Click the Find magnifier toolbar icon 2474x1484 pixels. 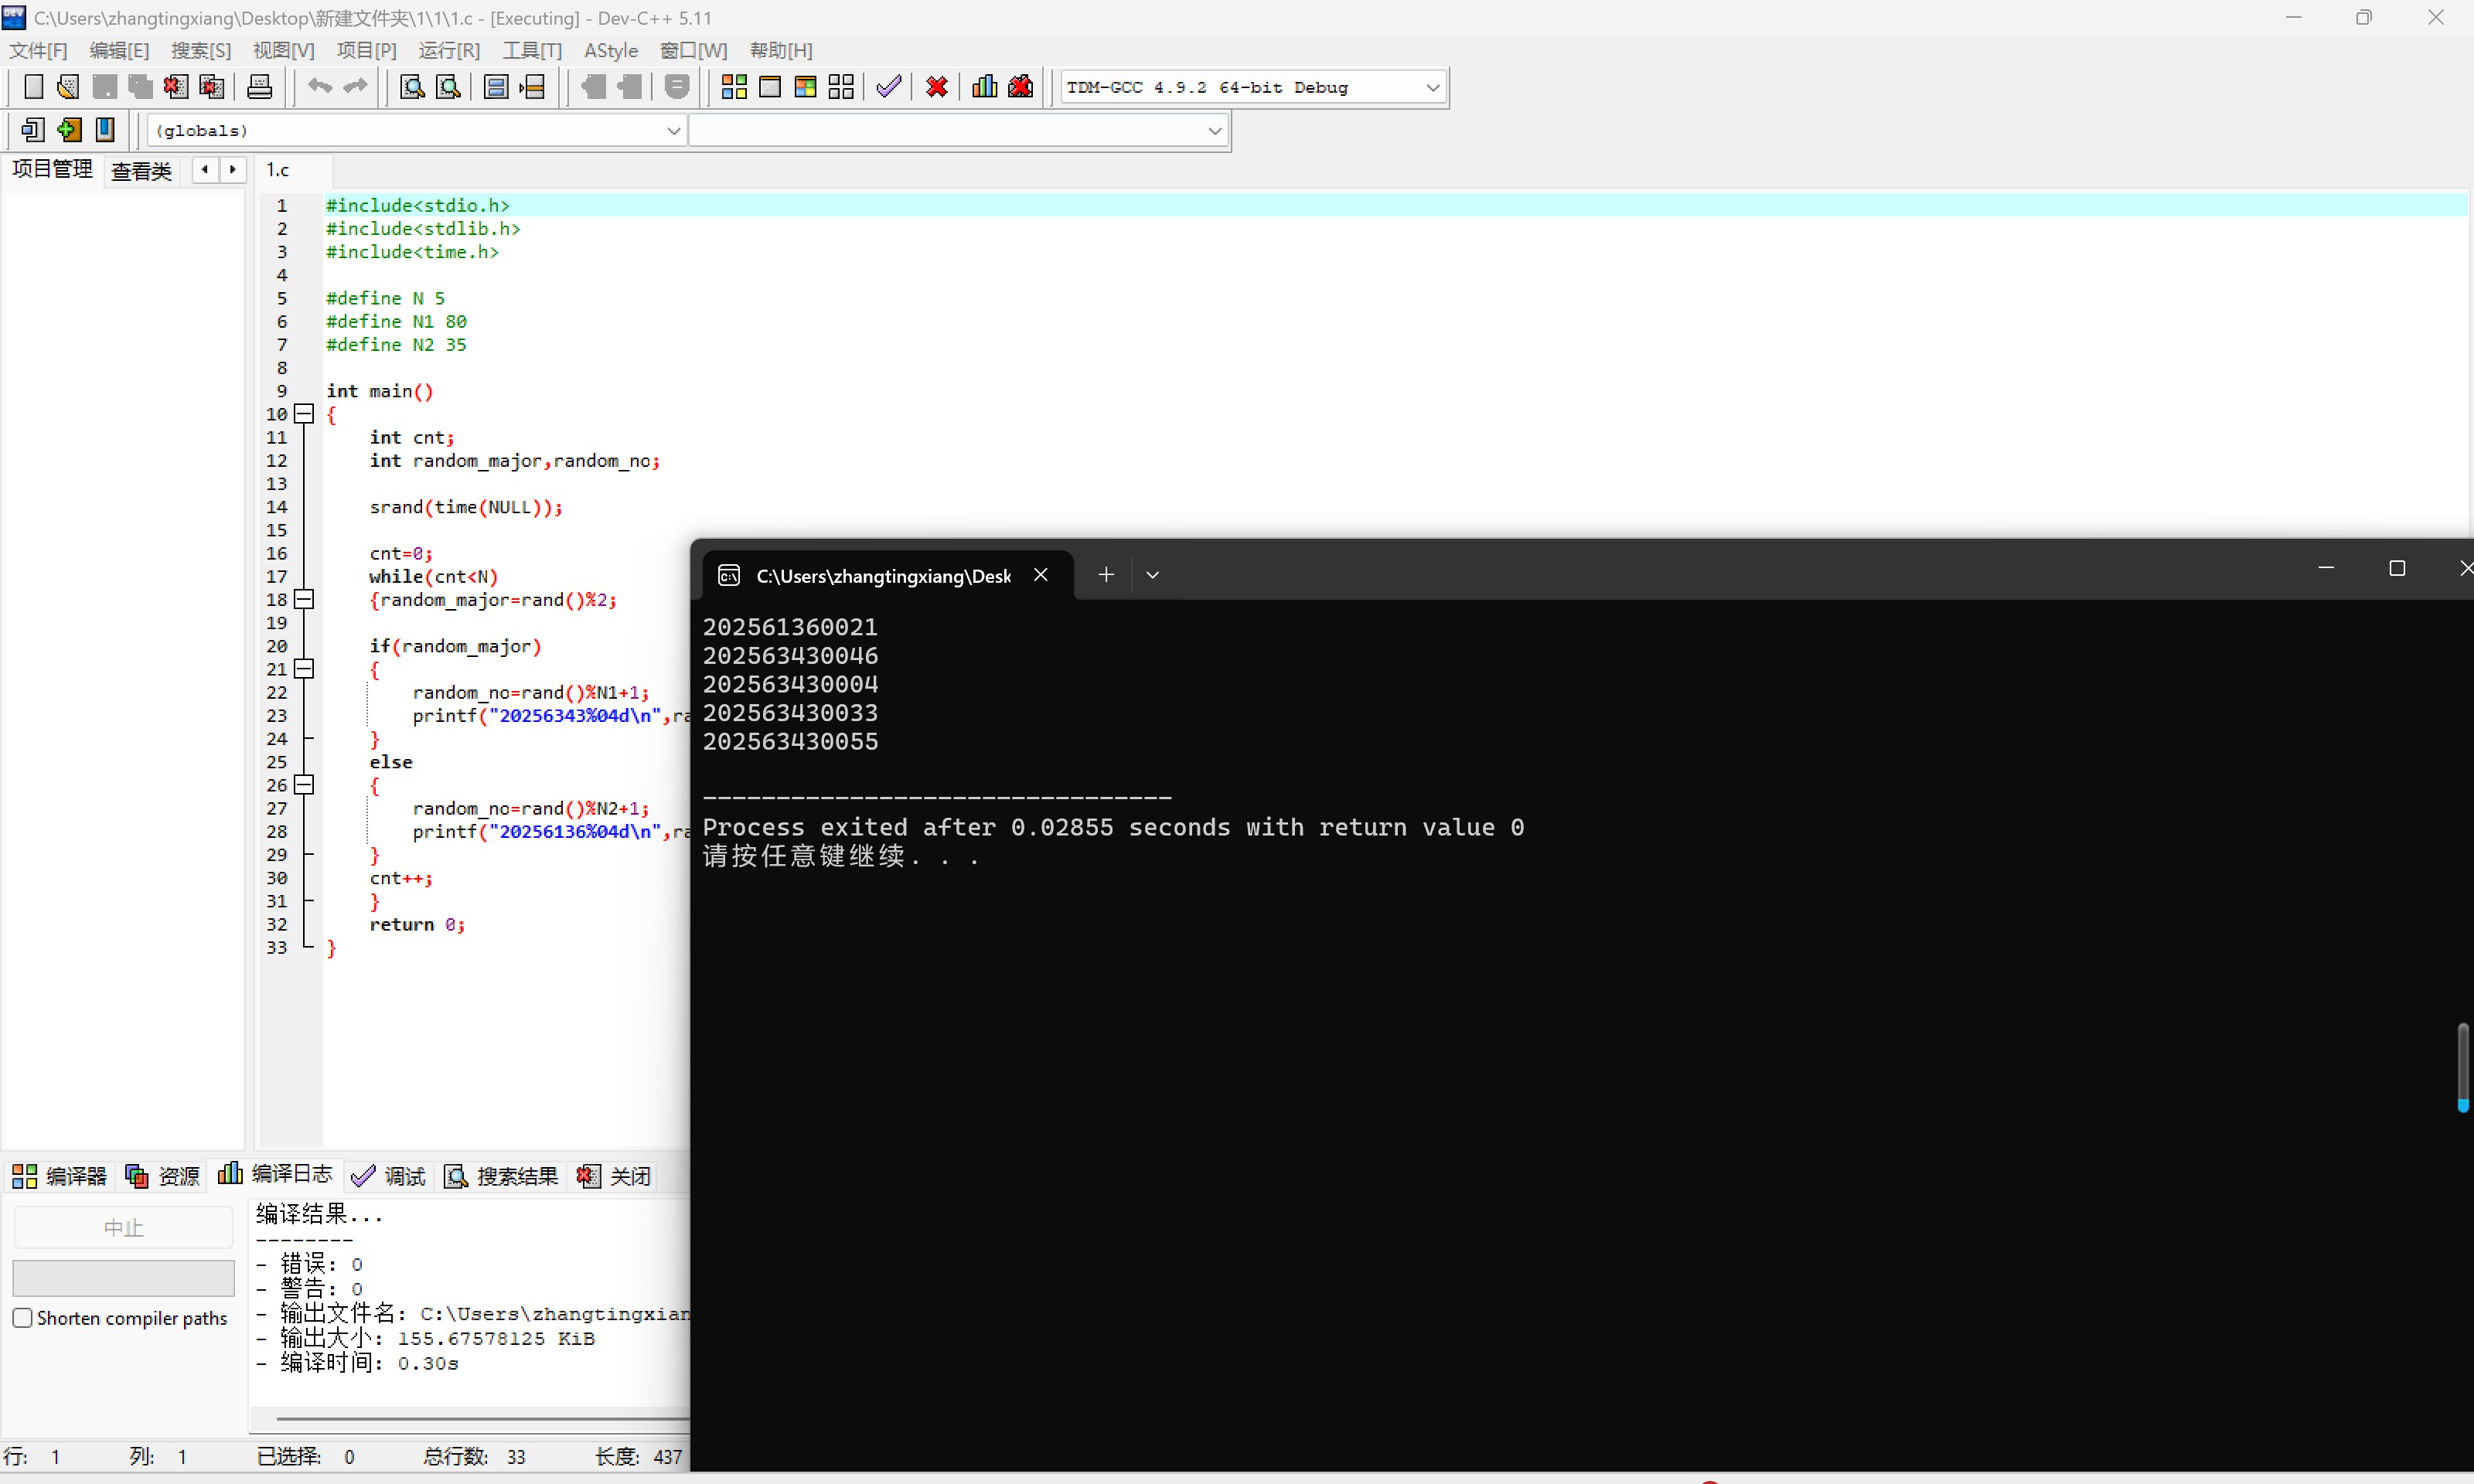point(412,87)
